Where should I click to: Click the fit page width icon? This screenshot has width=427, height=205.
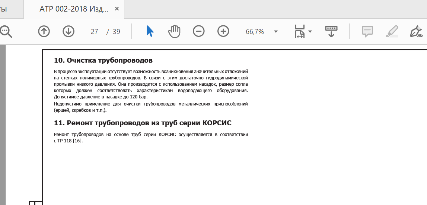click(x=300, y=31)
